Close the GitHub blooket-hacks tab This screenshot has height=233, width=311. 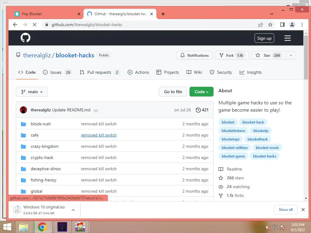152,14
